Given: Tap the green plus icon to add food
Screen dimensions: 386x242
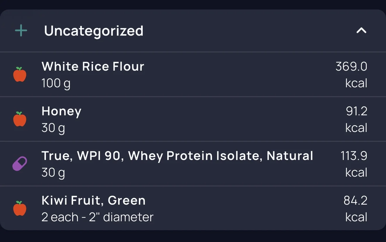Looking at the screenshot, I should (21, 31).
